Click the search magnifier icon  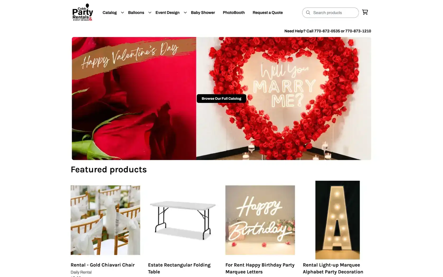click(308, 13)
